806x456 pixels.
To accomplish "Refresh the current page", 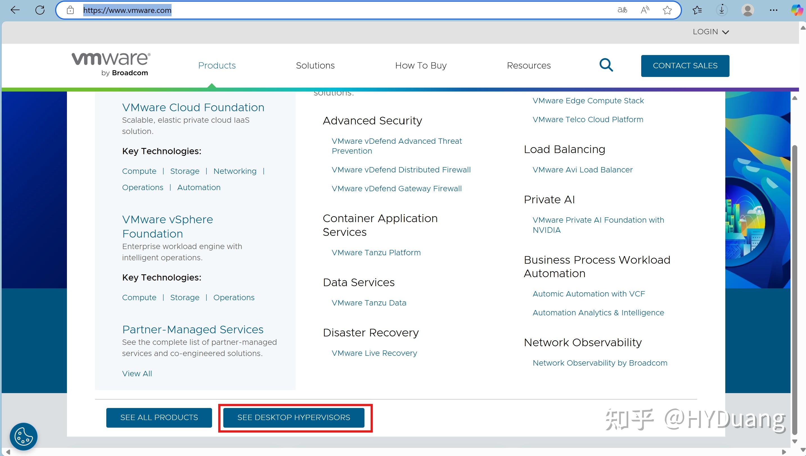I will [x=40, y=10].
